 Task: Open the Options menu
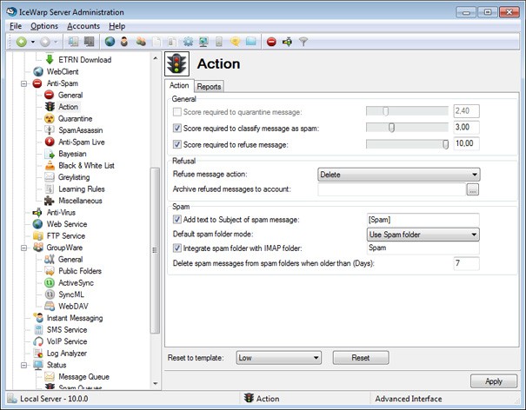pyautogui.click(x=44, y=26)
